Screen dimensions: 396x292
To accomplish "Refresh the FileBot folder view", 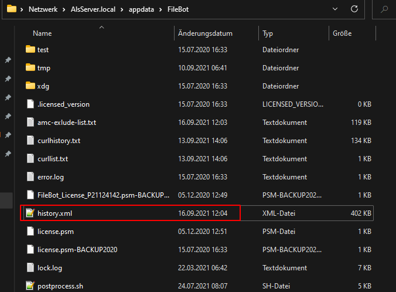I will (354, 9).
